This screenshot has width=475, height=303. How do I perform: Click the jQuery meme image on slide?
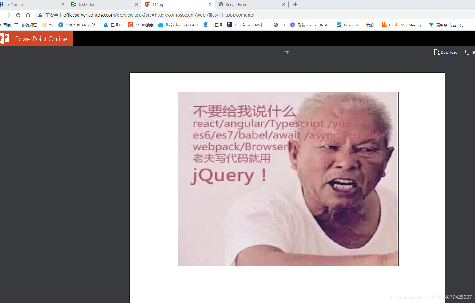click(288, 179)
